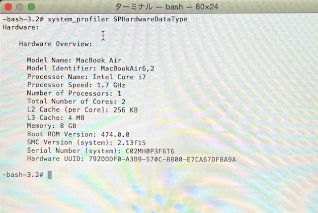Click 'SMC Version (system): 2.13f15' line
Image resolution: width=318 pixels, height=213 pixels.
(x=86, y=142)
